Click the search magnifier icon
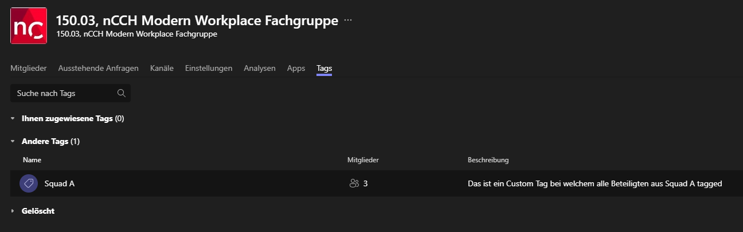The width and height of the screenshot is (743, 232). coord(121,93)
